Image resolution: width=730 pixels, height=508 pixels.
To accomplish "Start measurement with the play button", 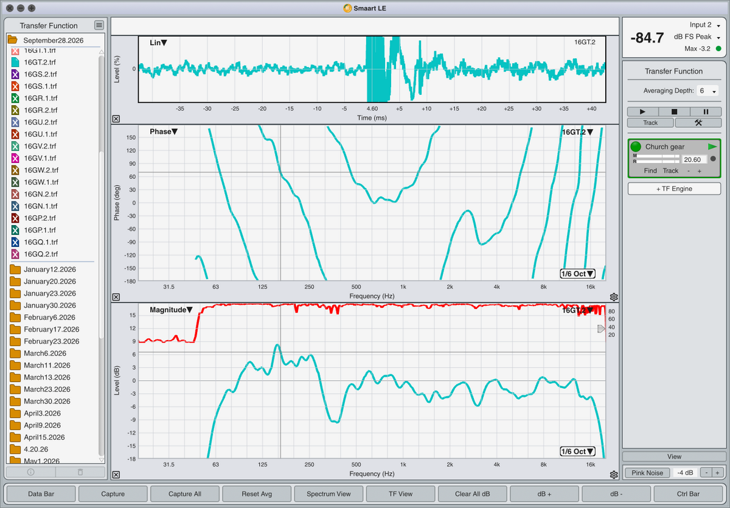I will [x=643, y=112].
